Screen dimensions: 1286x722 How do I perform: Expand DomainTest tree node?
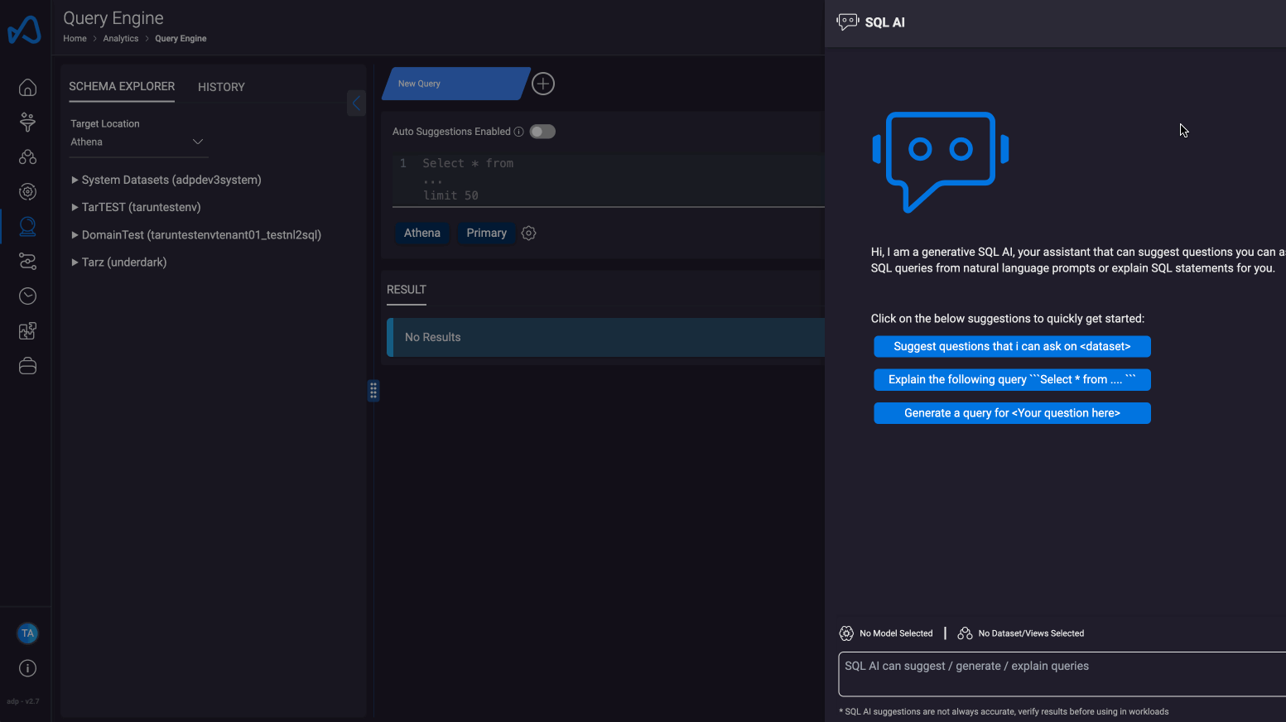pyautogui.click(x=196, y=235)
